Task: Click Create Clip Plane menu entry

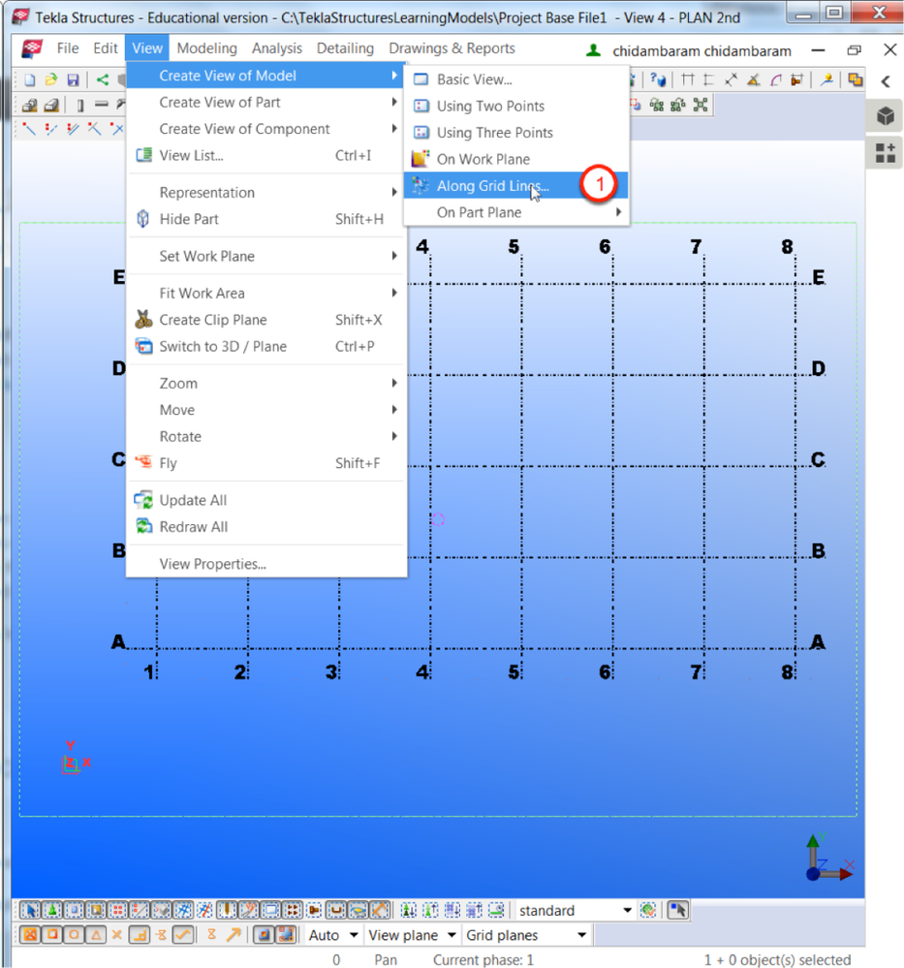Action: tap(266, 320)
